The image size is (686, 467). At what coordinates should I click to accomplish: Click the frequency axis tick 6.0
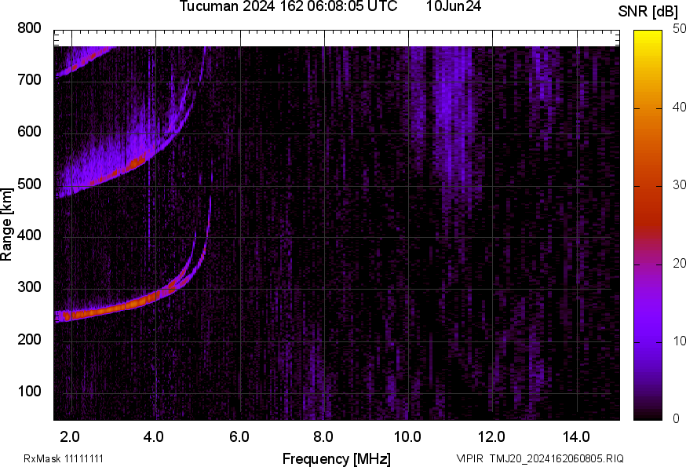239,437
